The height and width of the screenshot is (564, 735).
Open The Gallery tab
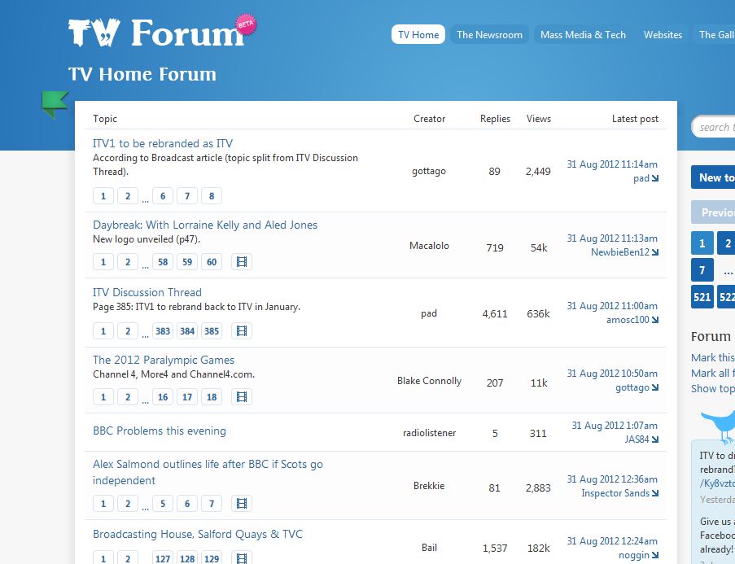point(716,35)
